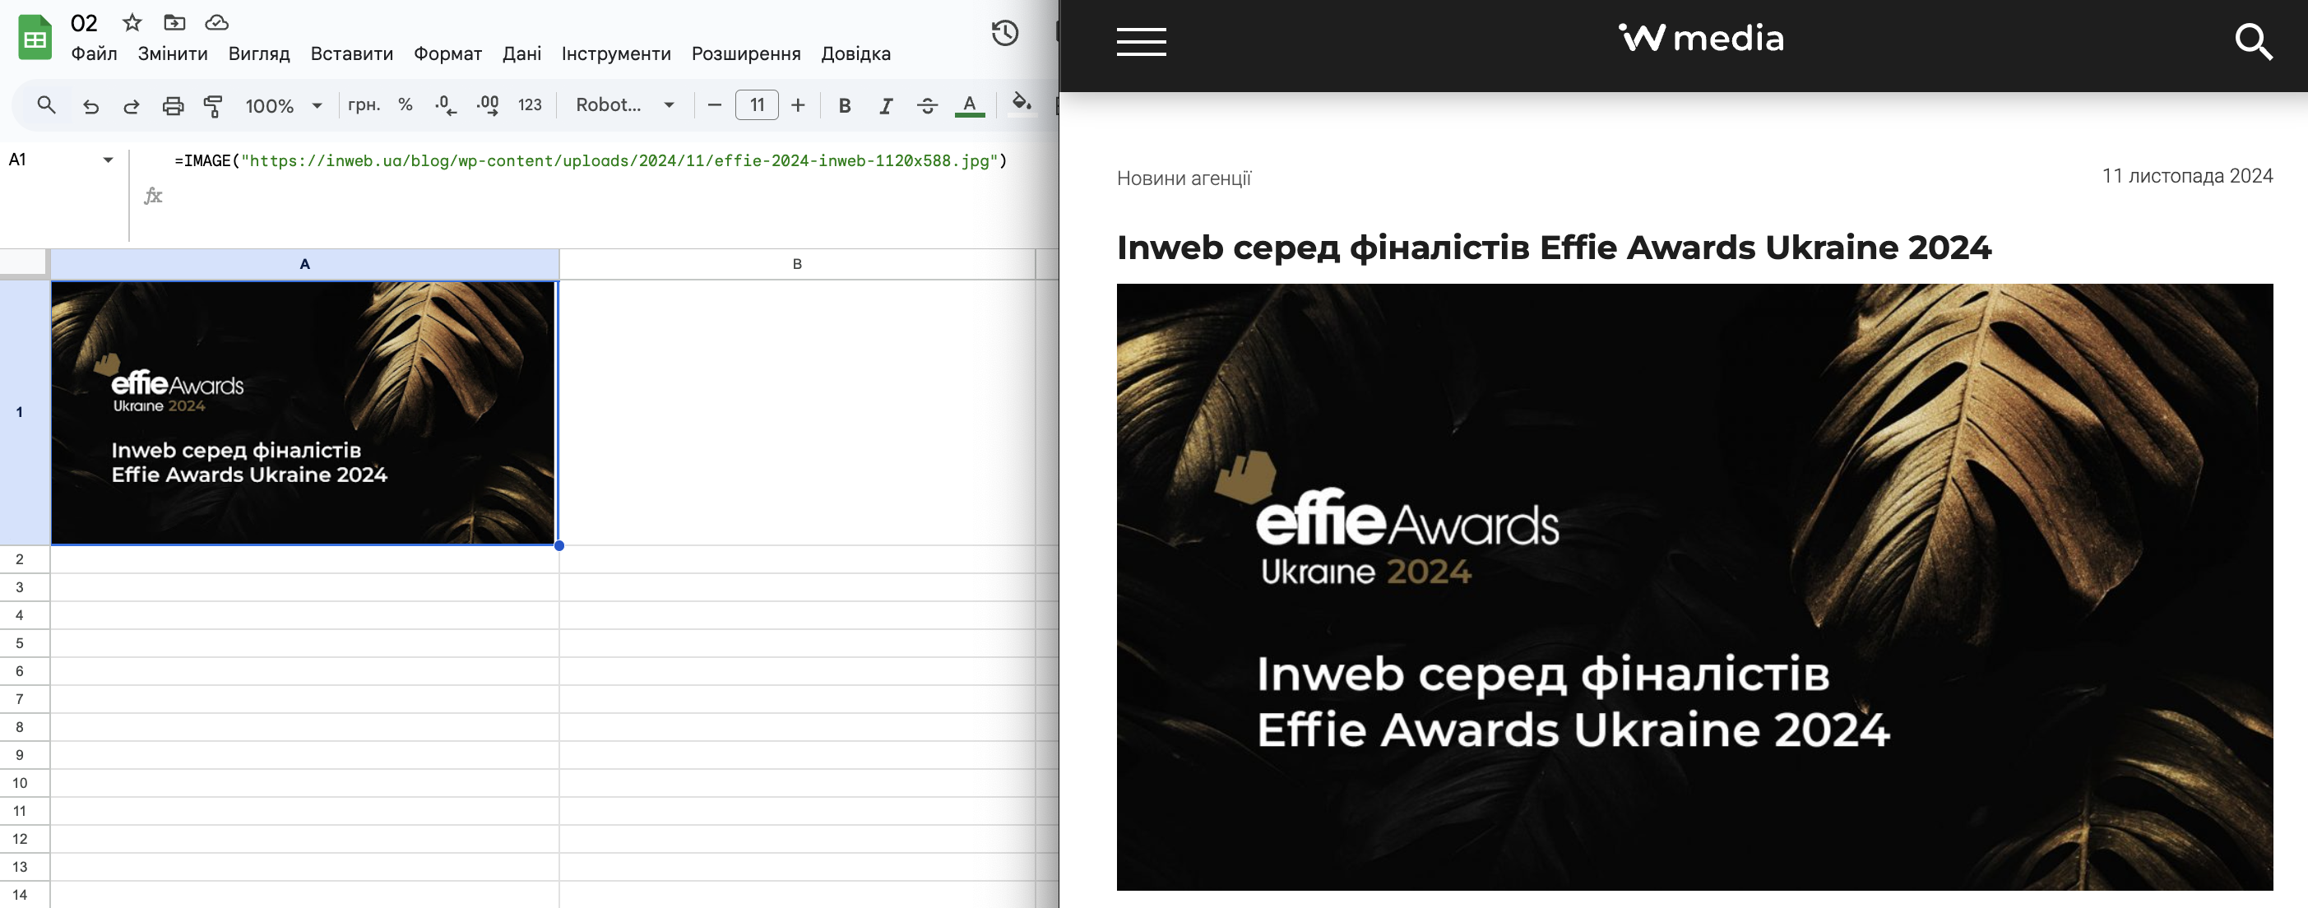Open the Розширення menu
The height and width of the screenshot is (908, 2308).
(746, 53)
